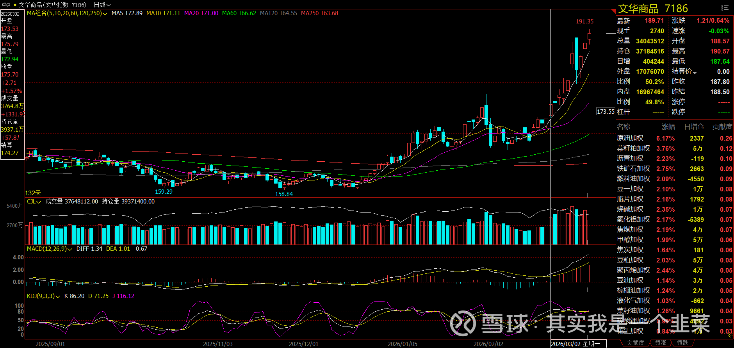734x348 pixels.
Task: Click the MA10 171.11 label
Action: coord(163,13)
